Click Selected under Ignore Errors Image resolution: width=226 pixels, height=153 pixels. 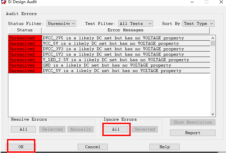145,129
